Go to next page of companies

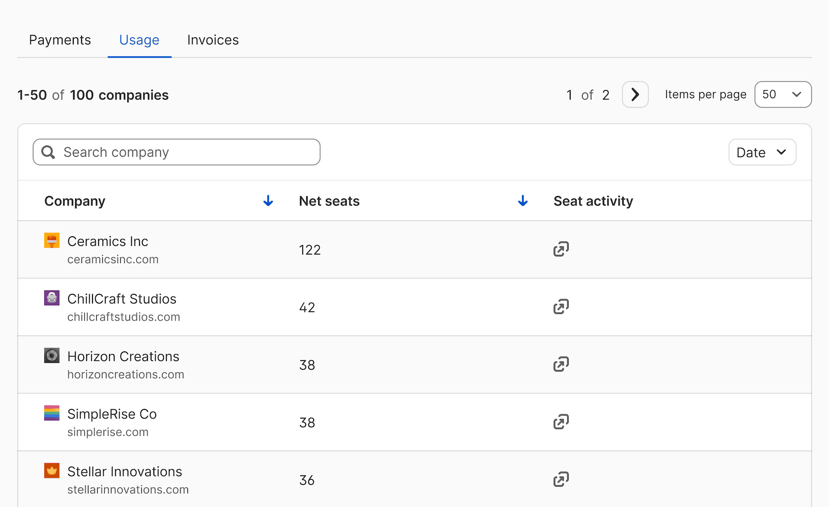click(635, 94)
